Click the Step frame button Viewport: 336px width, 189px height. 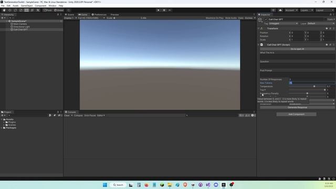click(170, 10)
